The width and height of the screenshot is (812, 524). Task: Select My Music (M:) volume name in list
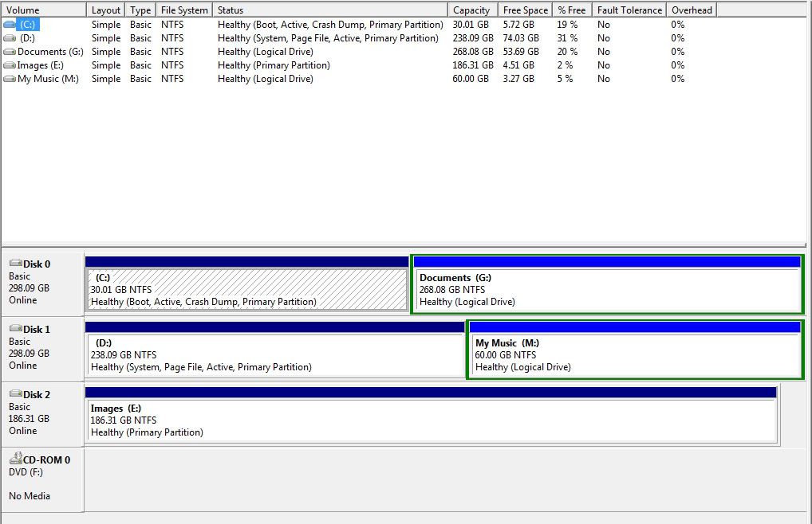(48, 79)
